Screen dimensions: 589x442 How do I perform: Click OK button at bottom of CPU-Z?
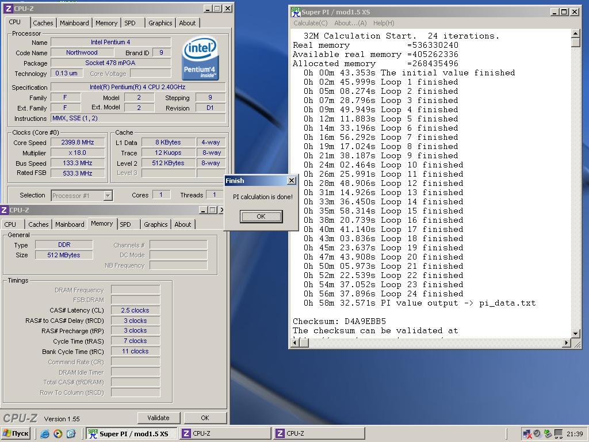(x=205, y=418)
